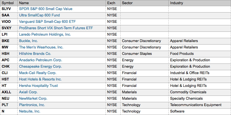Select ProShares Short VIX Short-Term Futures ETF
This screenshot has width=231, height=115.
56,28
